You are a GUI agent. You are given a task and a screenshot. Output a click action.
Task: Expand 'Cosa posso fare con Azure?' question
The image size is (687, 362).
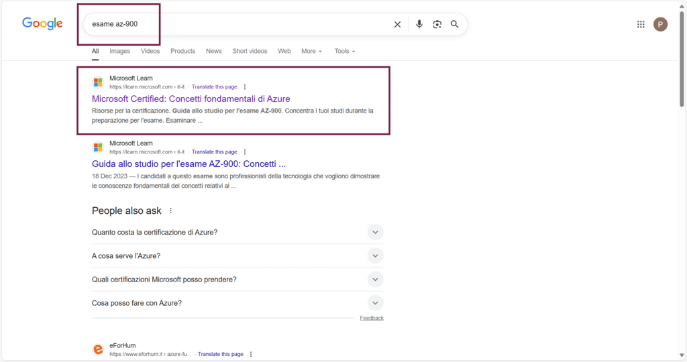[x=237, y=304]
